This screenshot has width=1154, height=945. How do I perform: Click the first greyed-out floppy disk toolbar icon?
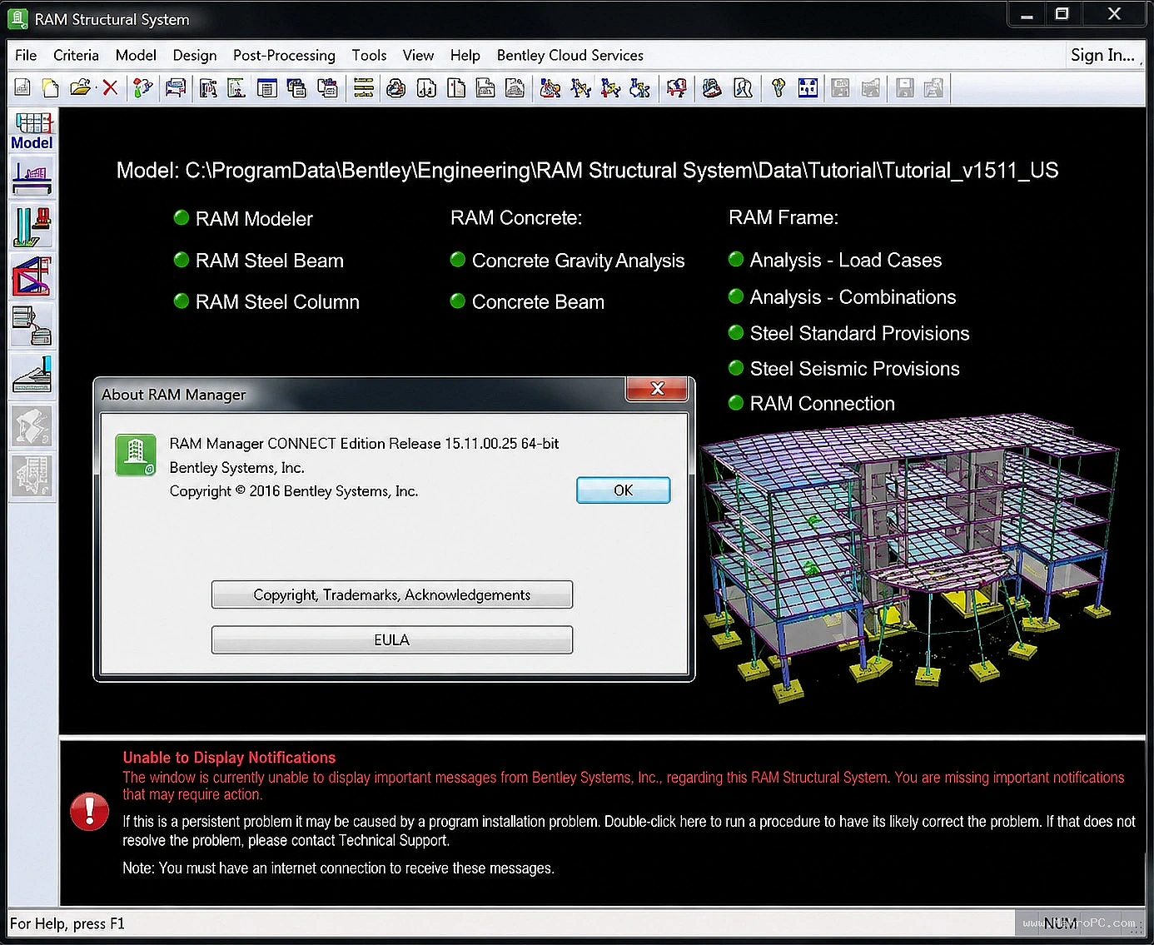pos(840,88)
